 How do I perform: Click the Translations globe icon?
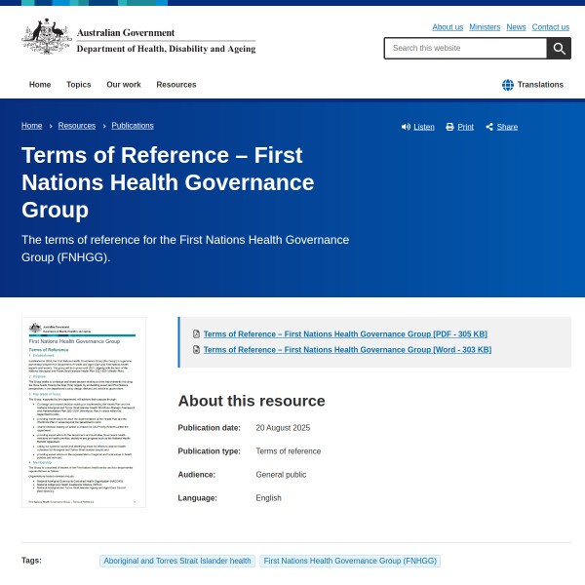pyautogui.click(x=508, y=85)
